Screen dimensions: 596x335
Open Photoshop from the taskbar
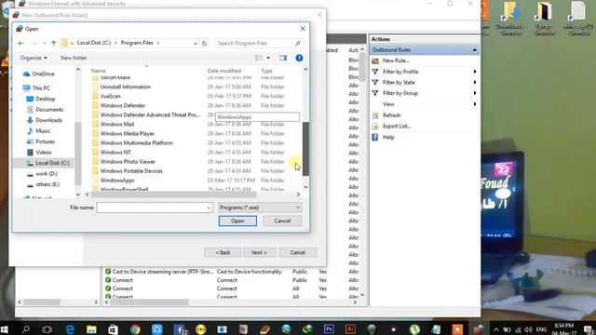[x=329, y=328]
